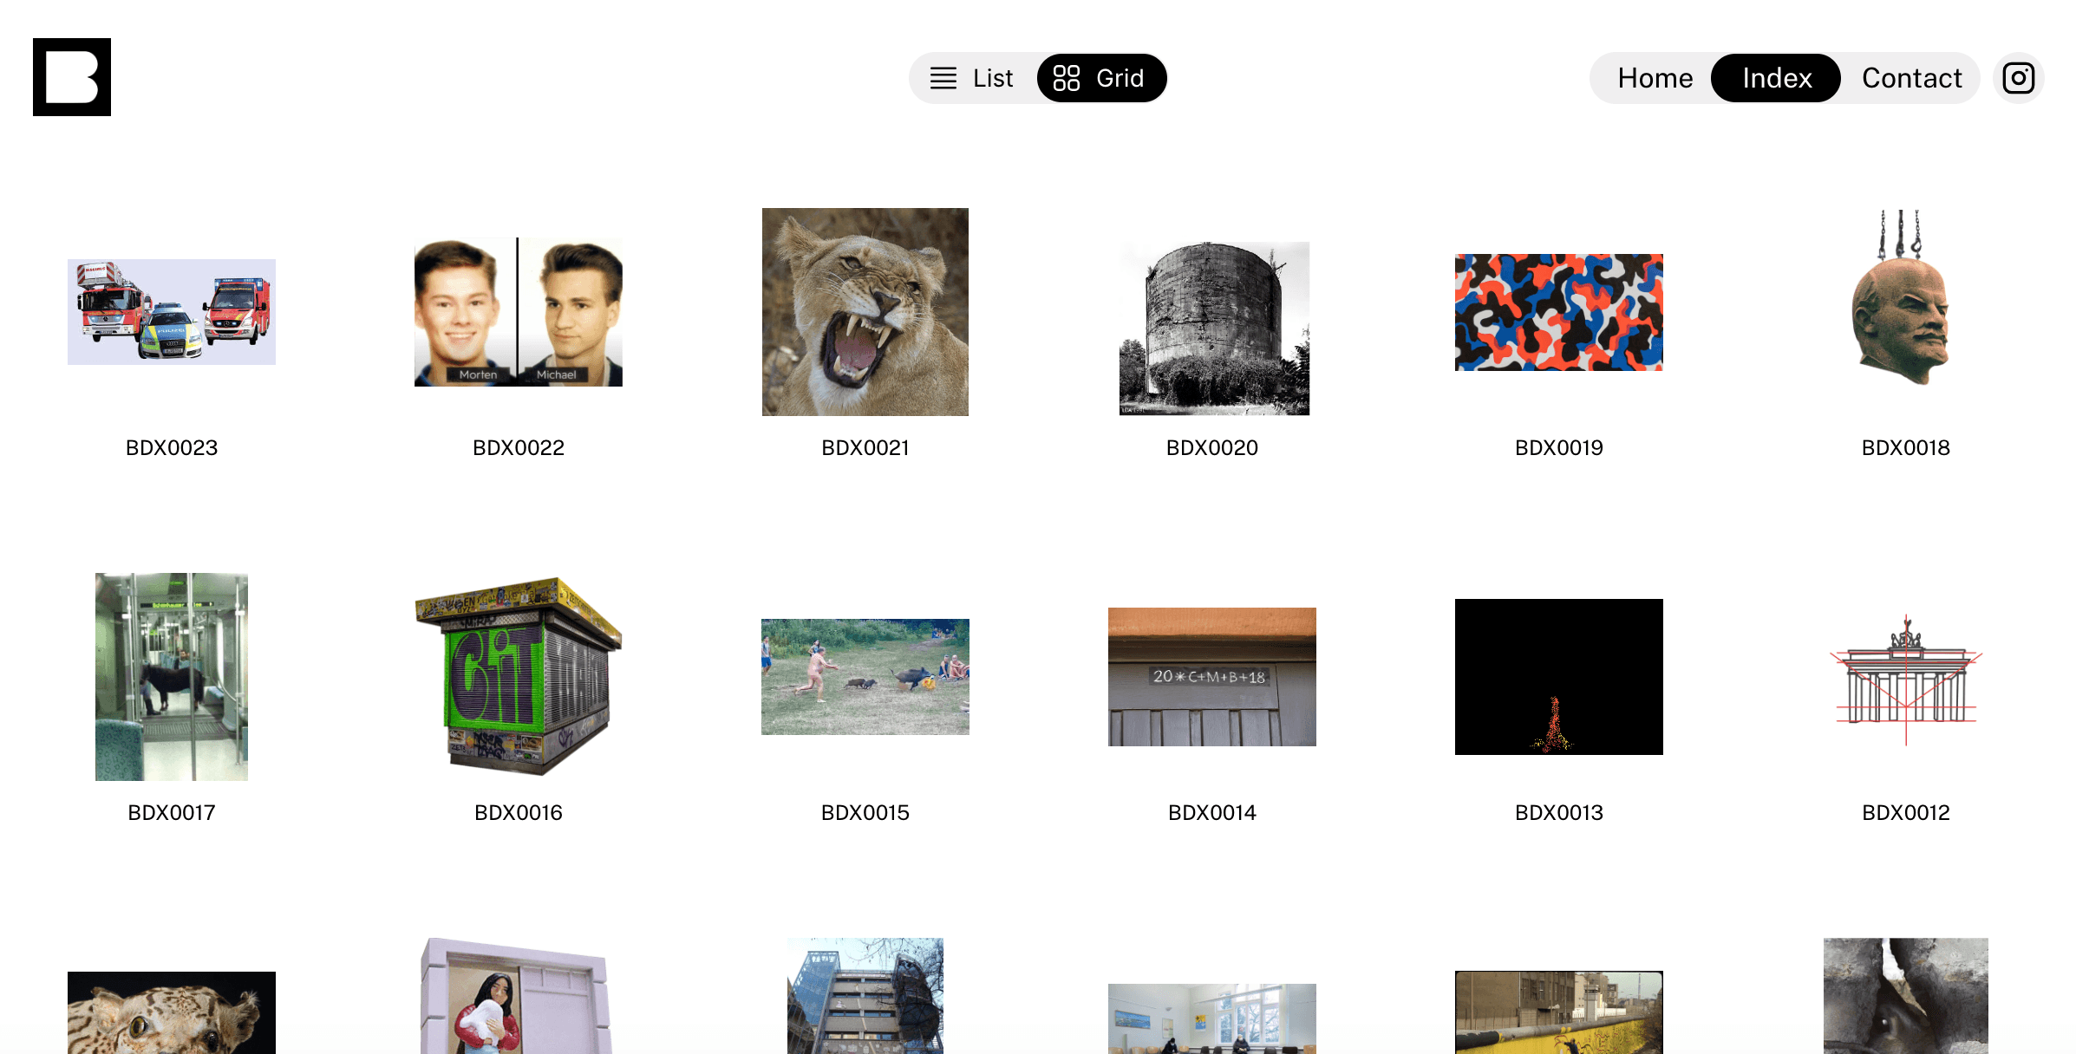Screen dimensions: 2076x1054
Task: Open the hanging bronze head image
Action: tap(1901, 297)
